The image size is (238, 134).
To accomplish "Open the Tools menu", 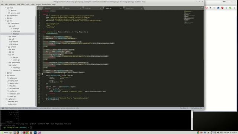I will click(32, 4).
